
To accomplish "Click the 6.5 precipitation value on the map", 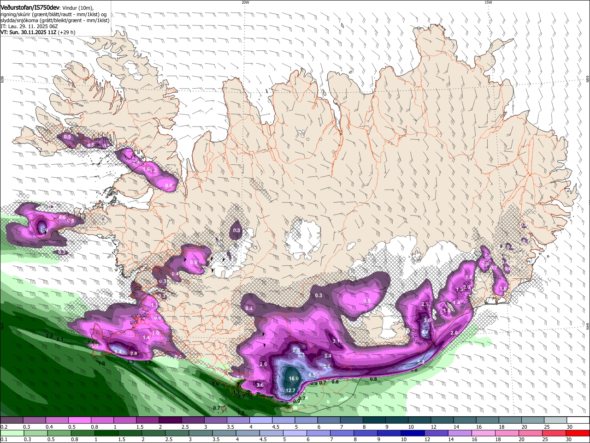I will (x=312, y=375).
